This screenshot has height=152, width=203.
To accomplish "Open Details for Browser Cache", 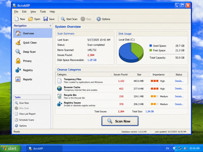I will [x=179, y=89].
